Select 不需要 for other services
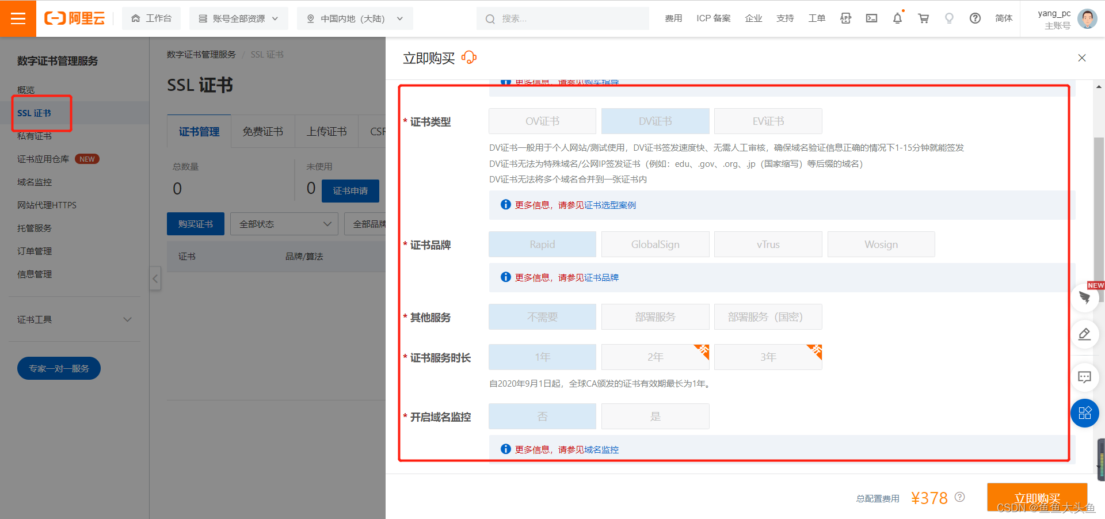Screen dimensions: 1105x519 542,317
